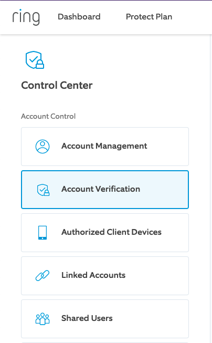
Task: Click empty area right of Shared Users text
Action: coord(150,319)
